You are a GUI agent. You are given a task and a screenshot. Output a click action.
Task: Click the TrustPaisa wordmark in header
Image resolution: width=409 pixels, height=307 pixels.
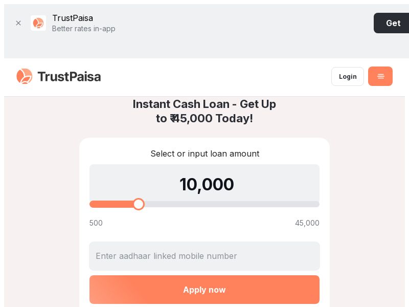(69, 77)
